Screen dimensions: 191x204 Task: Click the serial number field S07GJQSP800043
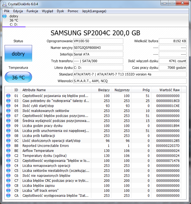point(98,48)
